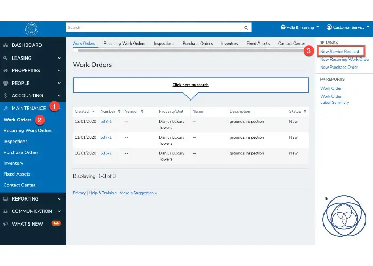373x266 pixels.
Task: Click the Customer Service user avatar icon
Action: pyautogui.click(x=329, y=27)
